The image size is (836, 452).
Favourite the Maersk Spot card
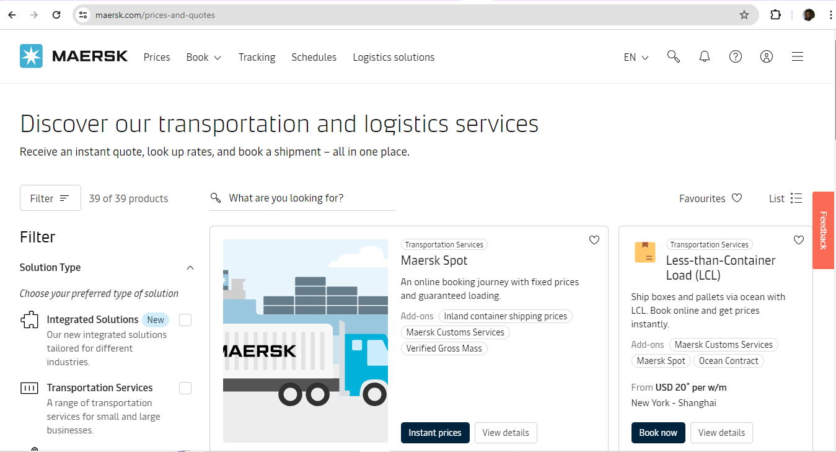(x=594, y=240)
